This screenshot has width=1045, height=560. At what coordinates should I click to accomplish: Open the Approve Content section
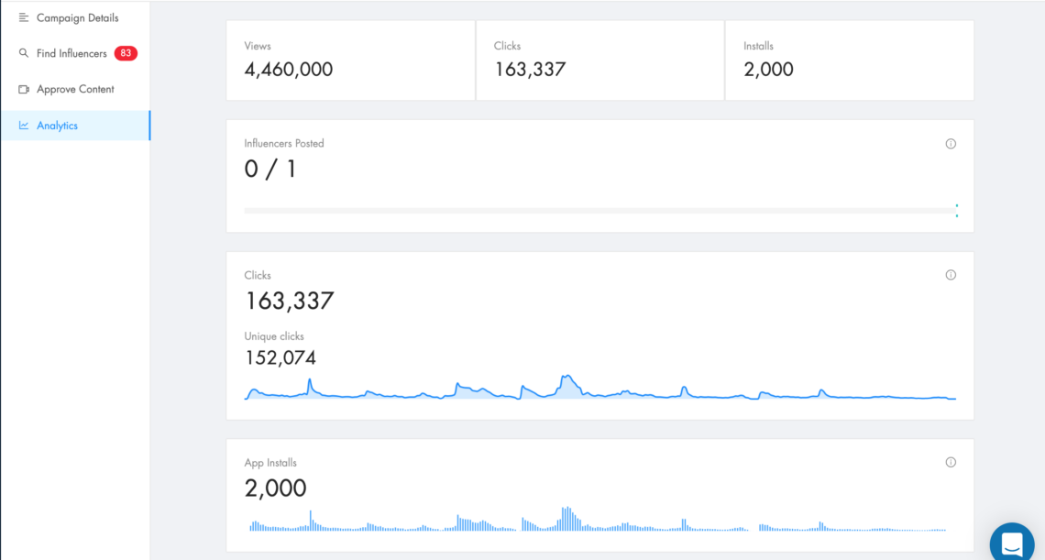pos(76,89)
